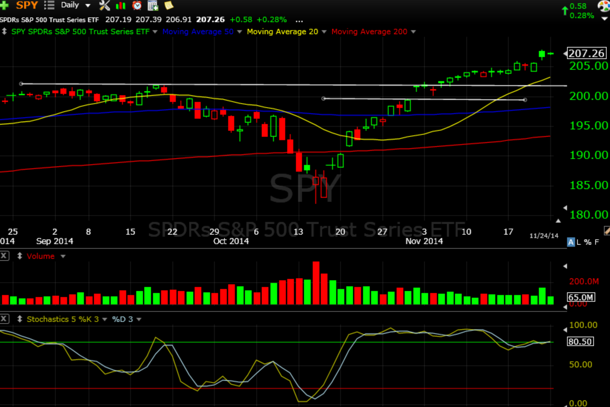Click the Nov 2014 time axis label
The width and height of the screenshot is (610, 407).
(x=424, y=241)
